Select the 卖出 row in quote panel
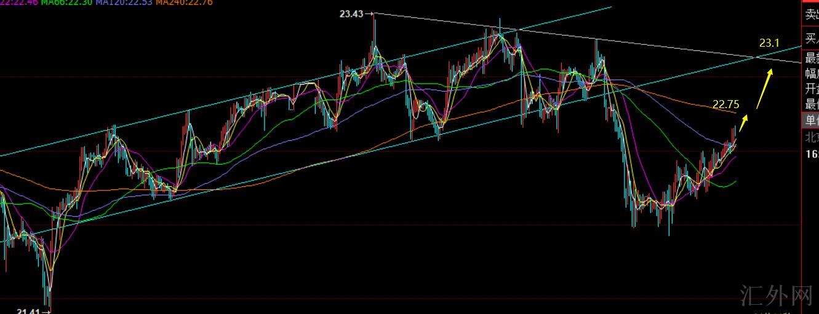Image resolution: width=819 pixels, height=314 pixels. [811, 15]
